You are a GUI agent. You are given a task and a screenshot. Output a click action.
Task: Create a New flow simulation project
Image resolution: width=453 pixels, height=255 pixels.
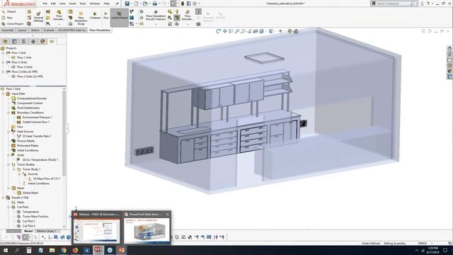click(x=7, y=18)
